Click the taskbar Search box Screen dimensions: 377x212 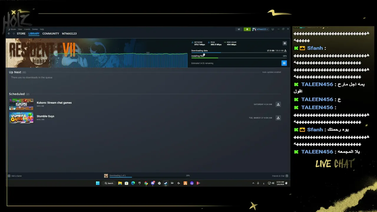tap(109, 183)
